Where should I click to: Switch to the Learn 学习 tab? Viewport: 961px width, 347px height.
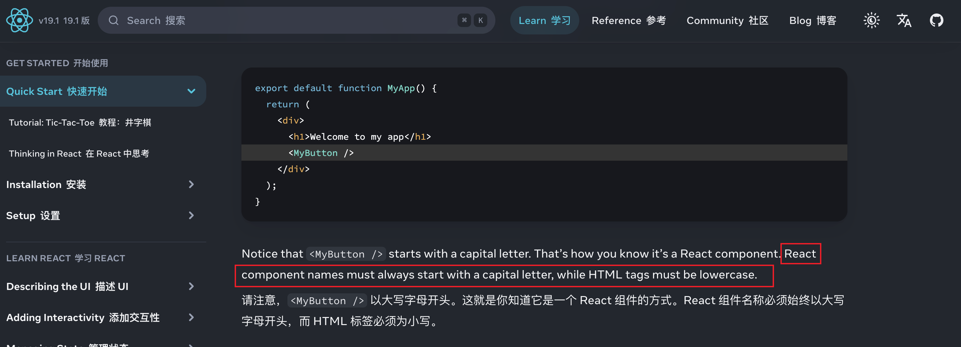click(544, 20)
